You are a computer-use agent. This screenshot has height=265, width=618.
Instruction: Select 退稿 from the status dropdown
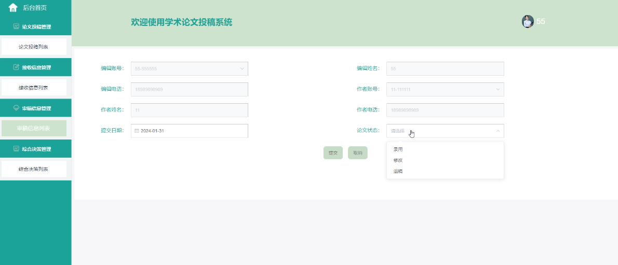(445, 171)
